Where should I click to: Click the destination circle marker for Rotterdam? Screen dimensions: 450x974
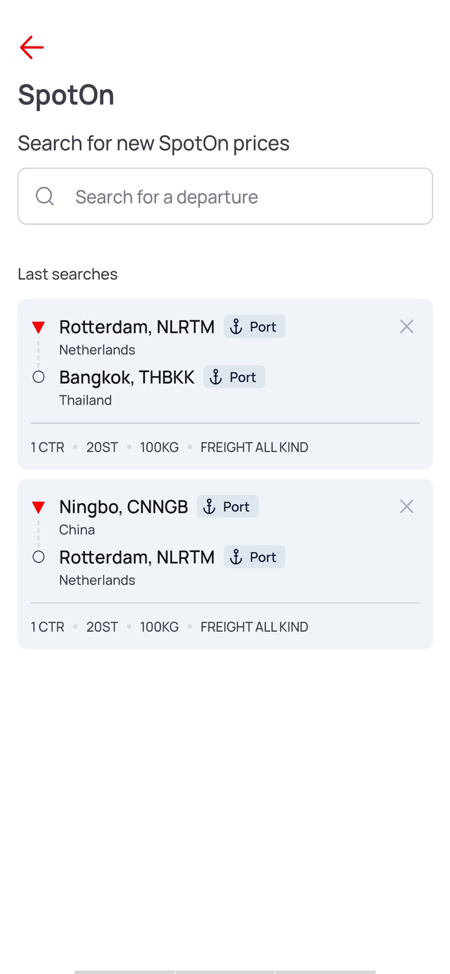(38, 556)
